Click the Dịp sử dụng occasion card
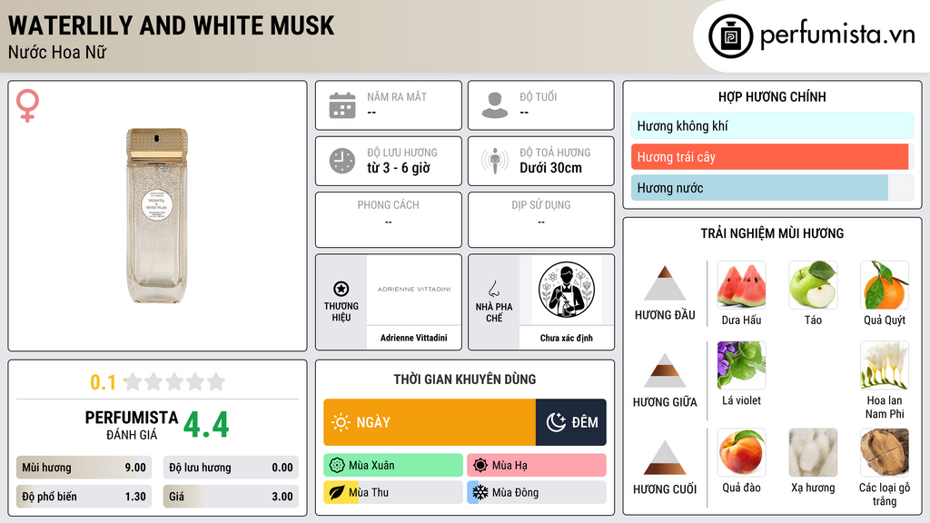 (x=541, y=220)
